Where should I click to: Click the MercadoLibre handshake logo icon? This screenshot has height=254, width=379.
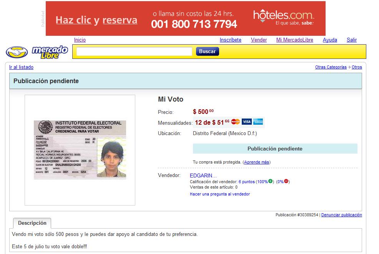[17, 52]
